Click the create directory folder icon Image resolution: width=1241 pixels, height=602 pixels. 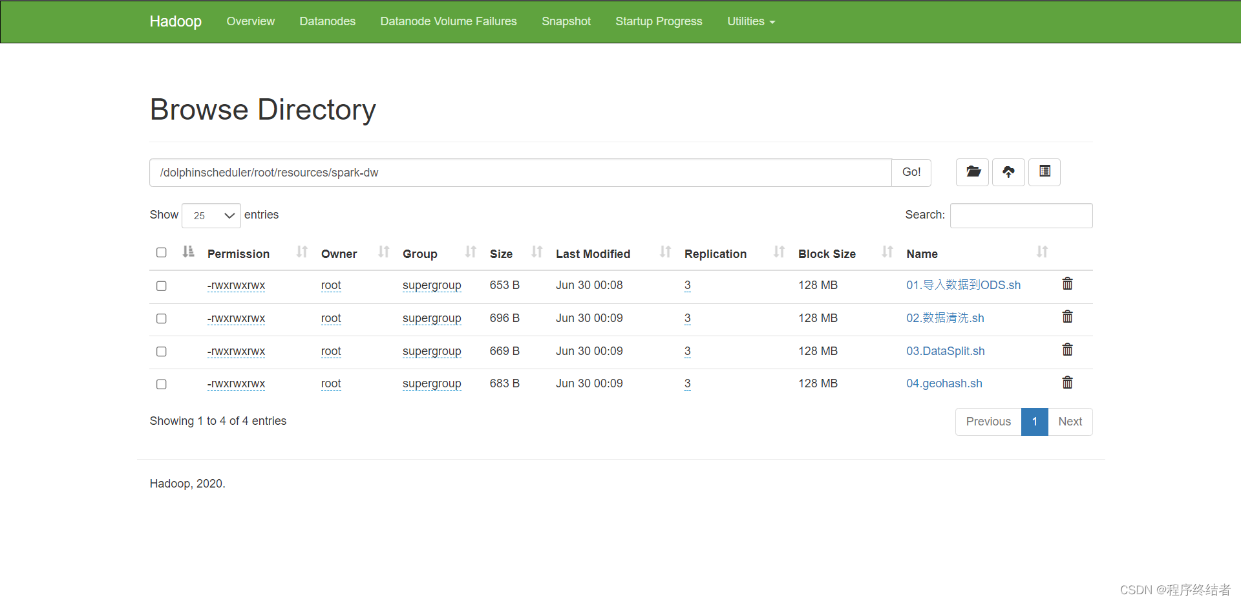click(x=972, y=172)
